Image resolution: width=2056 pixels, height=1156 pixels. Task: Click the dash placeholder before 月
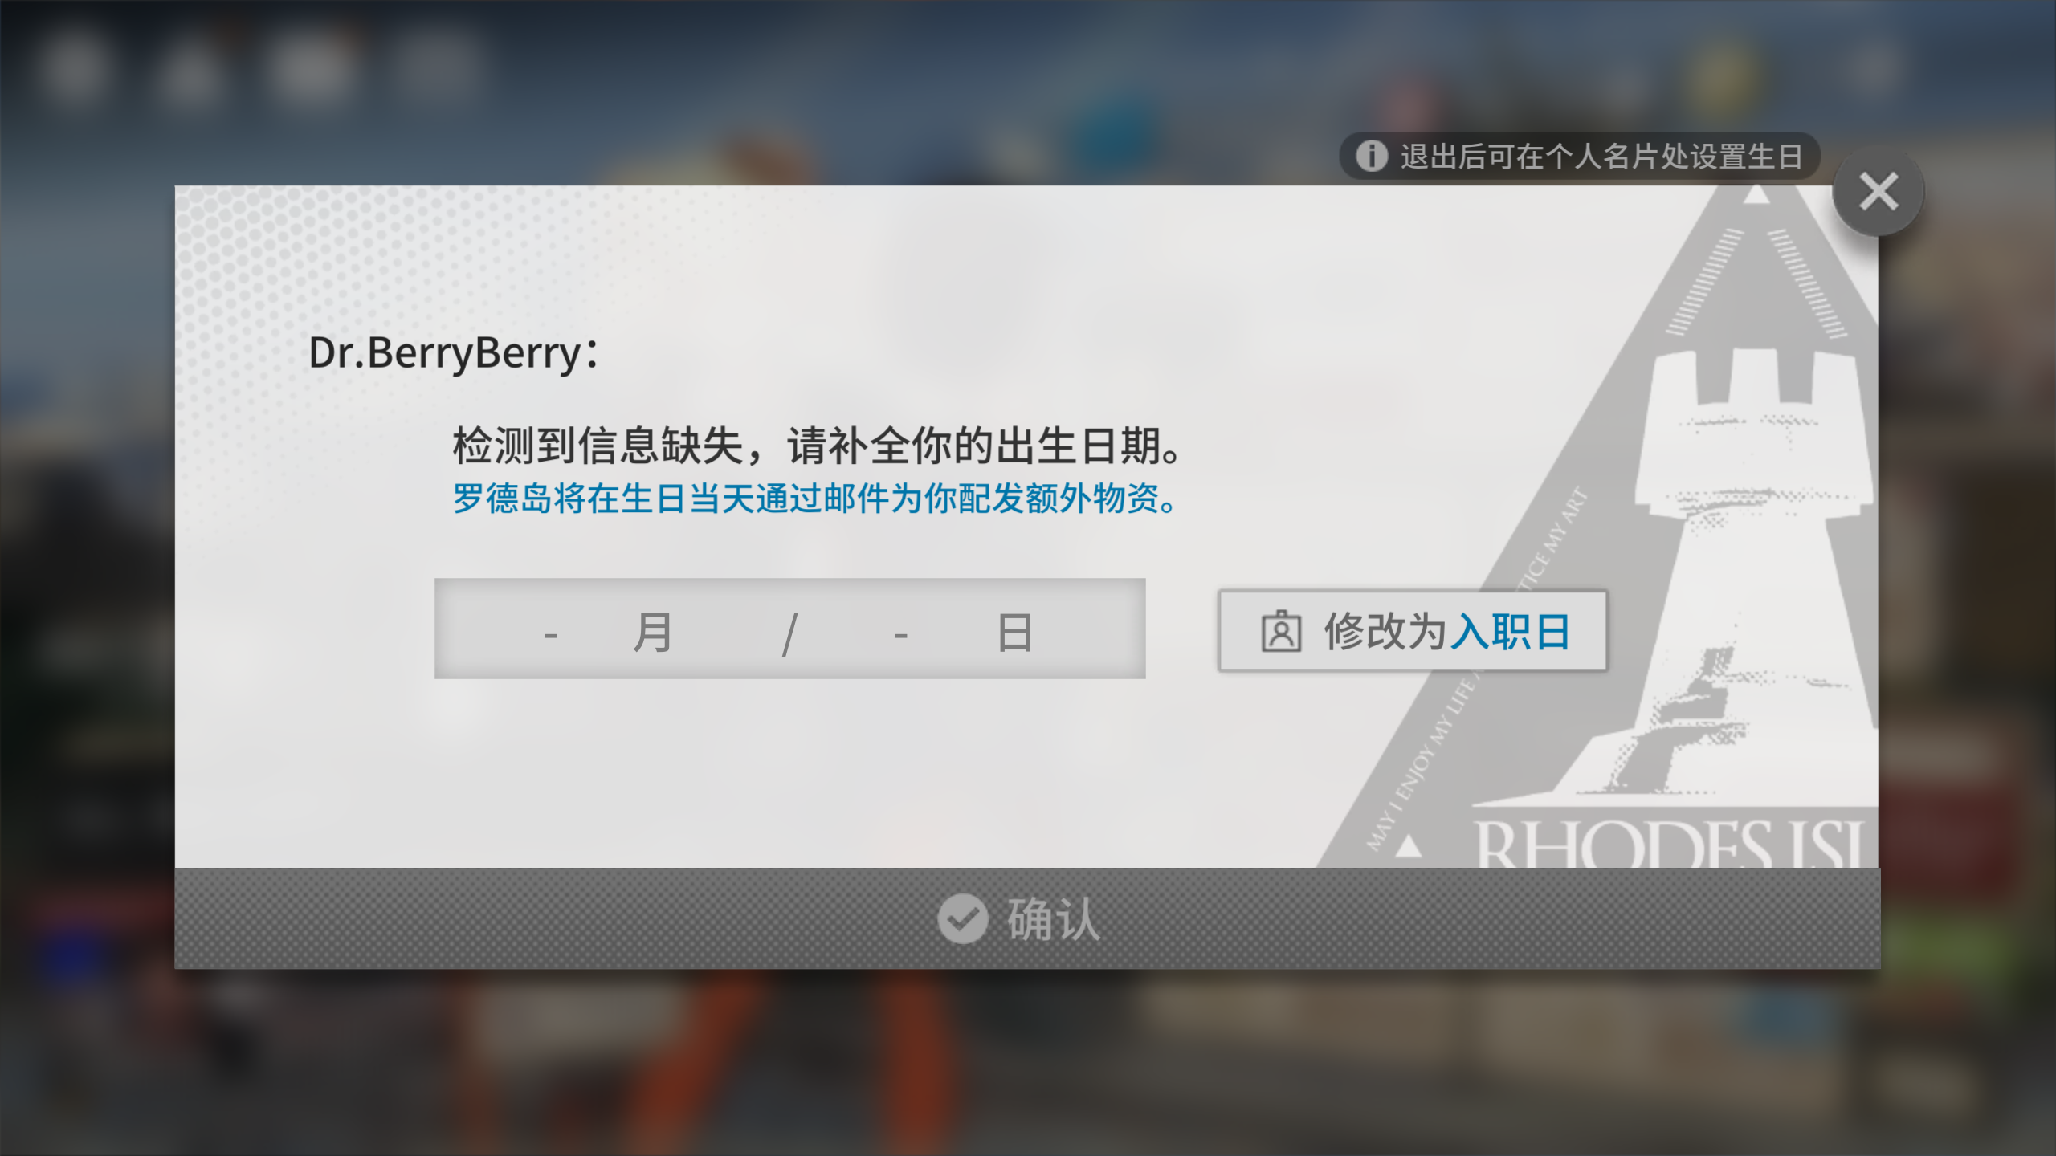tap(551, 636)
